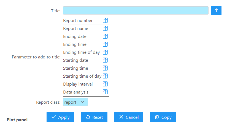Select the Report number list entry text
This screenshot has width=227, height=127.
(78, 21)
